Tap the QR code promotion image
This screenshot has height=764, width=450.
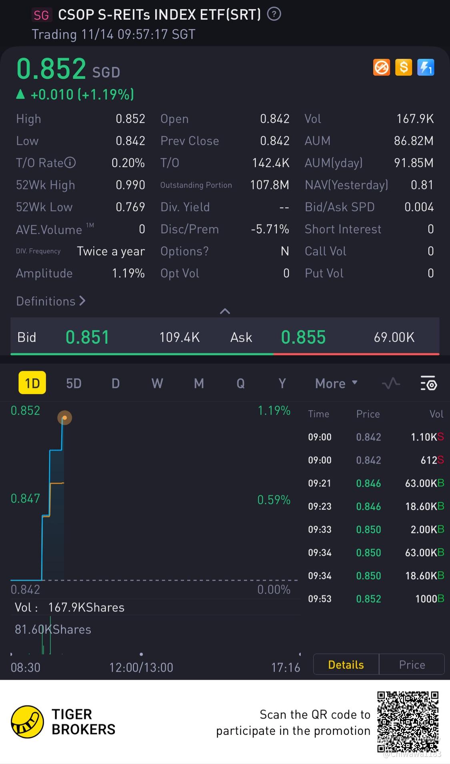pos(408,722)
